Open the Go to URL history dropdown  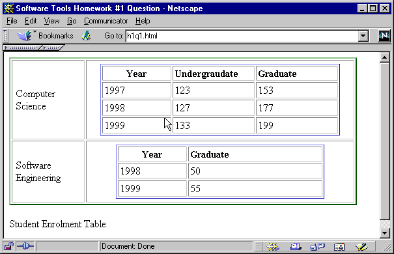(363, 36)
